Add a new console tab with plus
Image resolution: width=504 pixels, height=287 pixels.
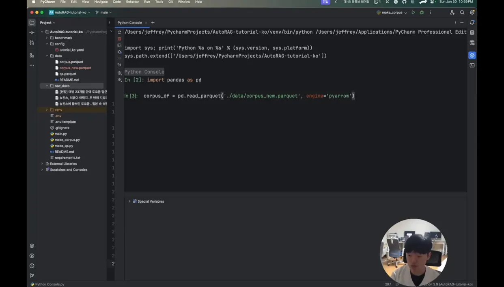pos(153,23)
